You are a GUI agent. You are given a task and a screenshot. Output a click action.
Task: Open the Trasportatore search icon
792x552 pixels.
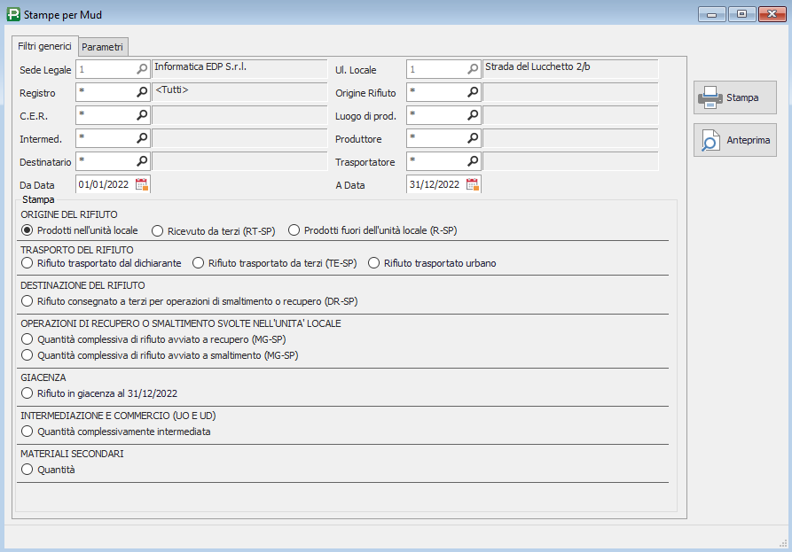tap(472, 161)
